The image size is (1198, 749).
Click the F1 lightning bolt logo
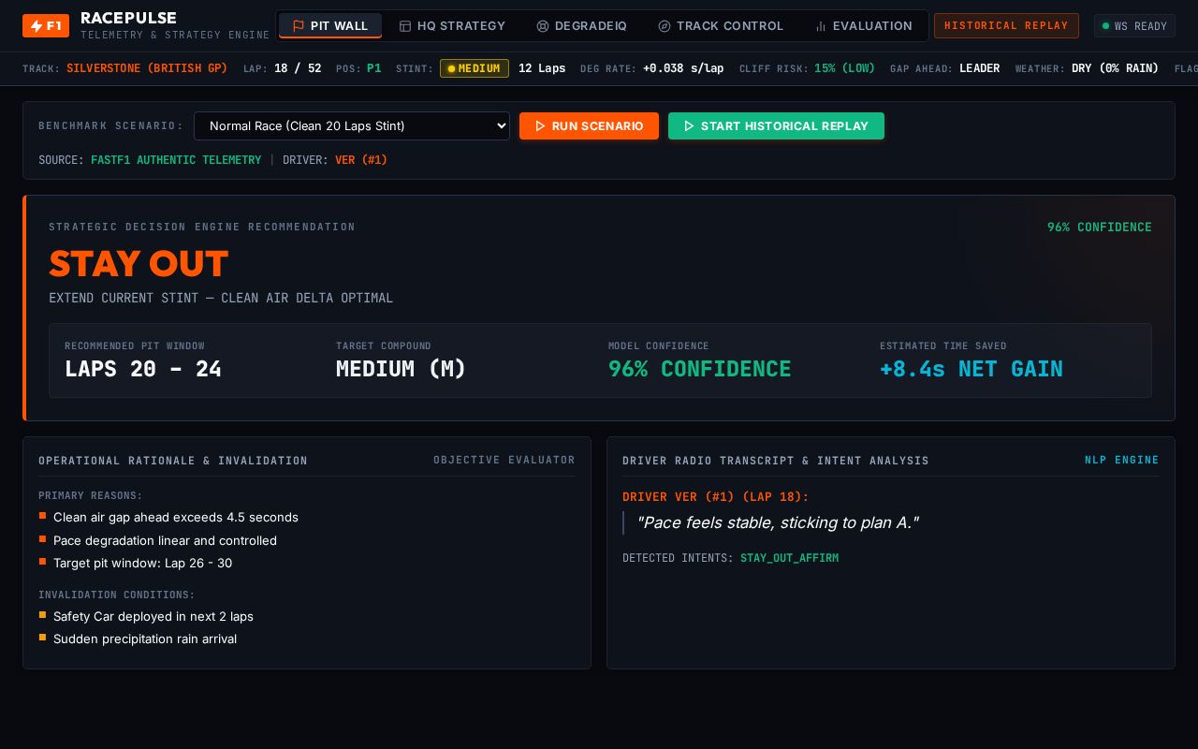(46, 25)
